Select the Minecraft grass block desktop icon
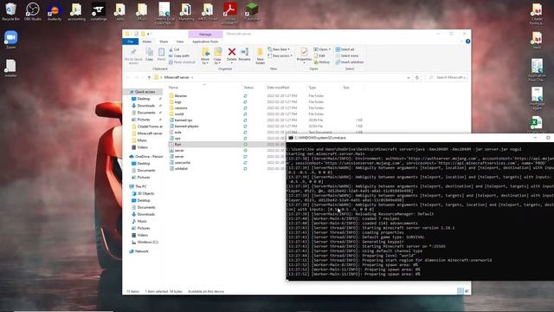554x312 pixels. 252,11
